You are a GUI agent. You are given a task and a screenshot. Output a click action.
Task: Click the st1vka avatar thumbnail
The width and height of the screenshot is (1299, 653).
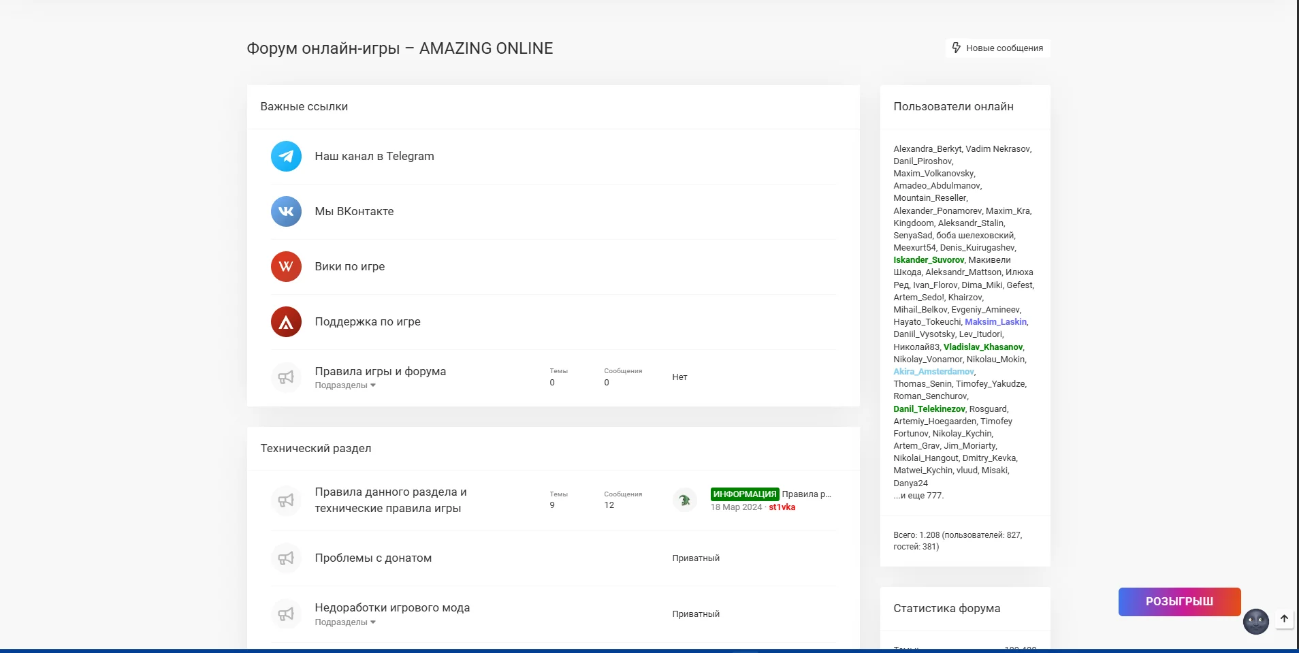pos(685,500)
